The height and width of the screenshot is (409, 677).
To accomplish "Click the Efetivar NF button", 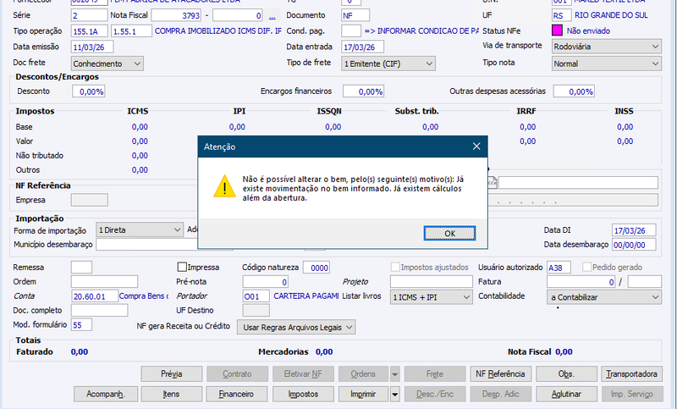I will (x=303, y=374).
